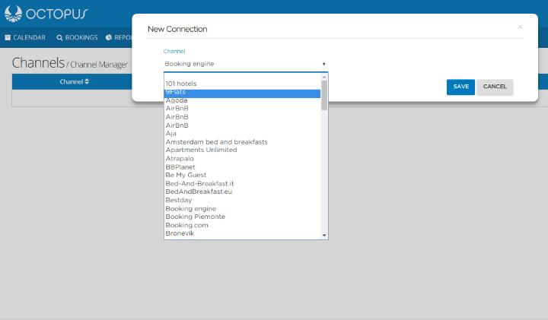
Task: Click the list scrollbar down arrow
Action: click(x=324, y=236)
